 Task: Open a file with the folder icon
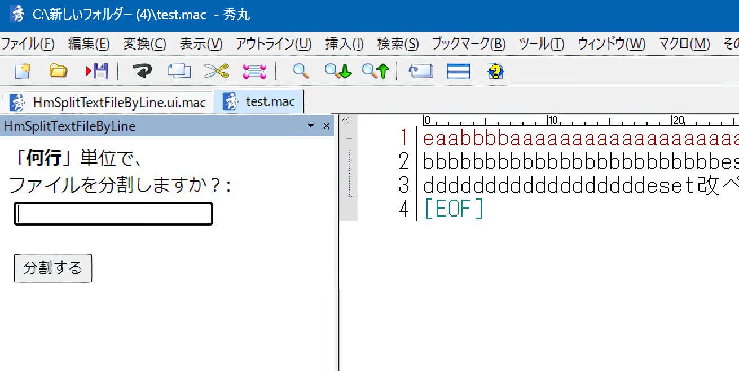tap(58, 71)
